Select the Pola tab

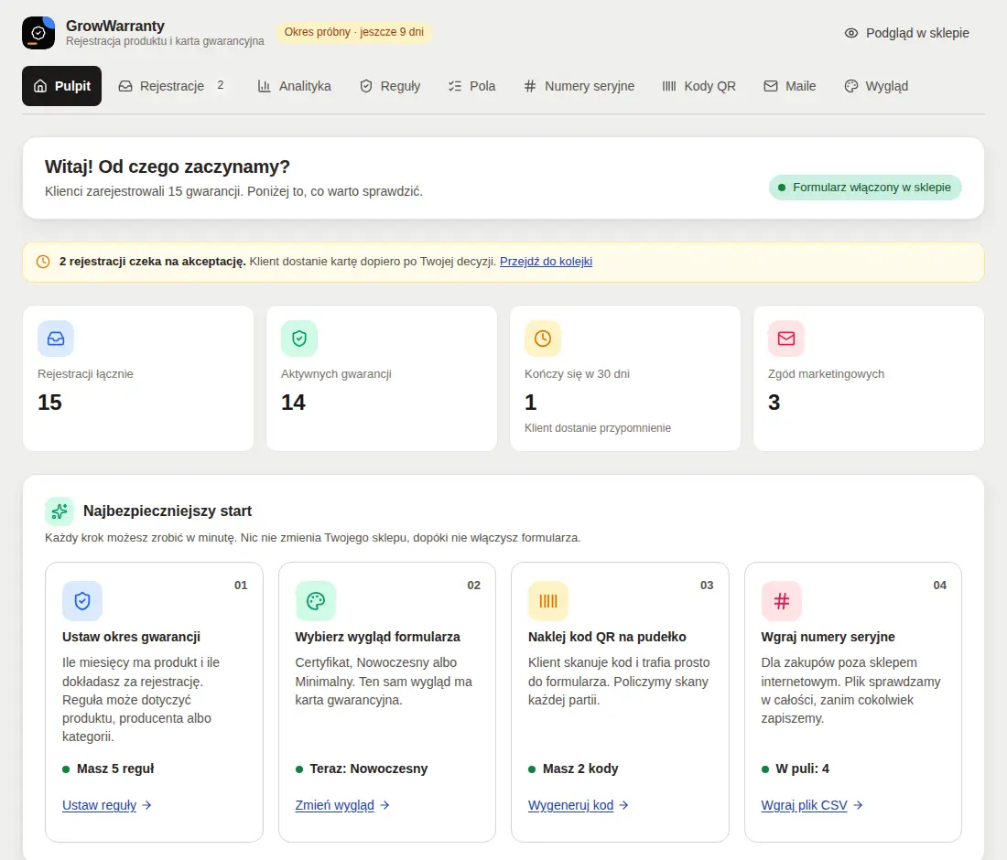(472, 86)
